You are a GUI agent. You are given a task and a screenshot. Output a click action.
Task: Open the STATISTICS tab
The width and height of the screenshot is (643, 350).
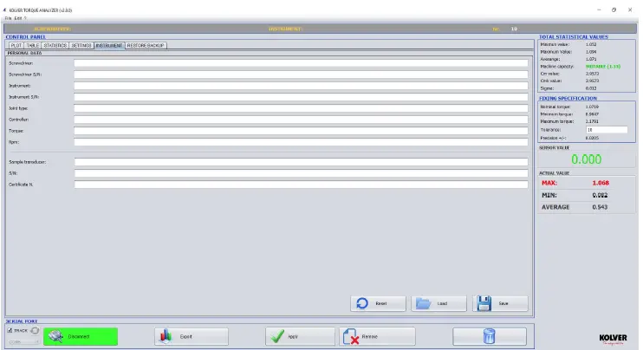pyautogui.click(x=55, y=46)
